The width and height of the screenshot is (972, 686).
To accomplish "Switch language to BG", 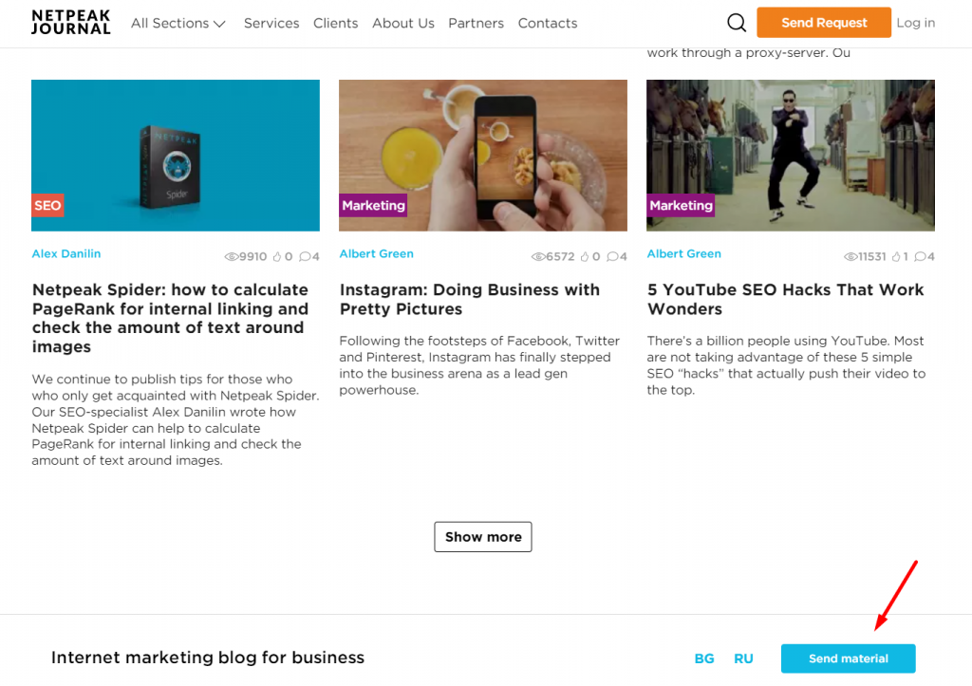I will pos(704,658).
